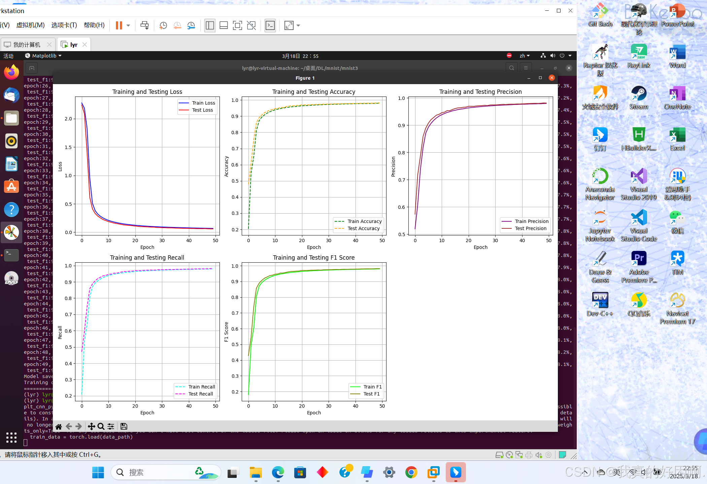Image resolution: width=707 pixels, height=484 pixels.
Task: Expand the zh input language dropdown
Action: (x=525, y=56)
